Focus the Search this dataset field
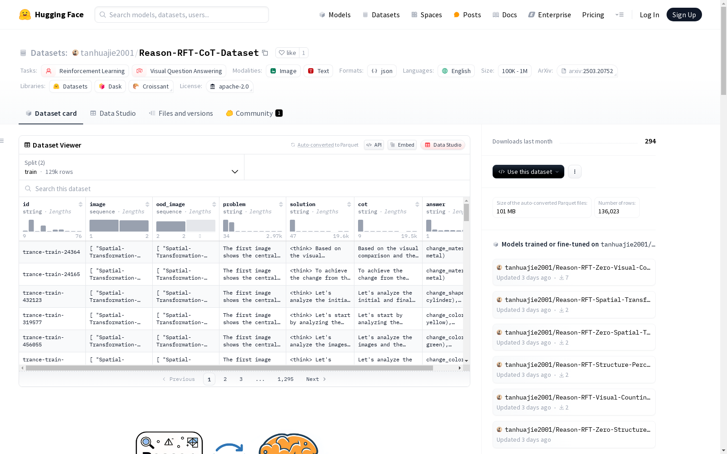This screenshot has height=454, width=727. click(x=244, y=188)
